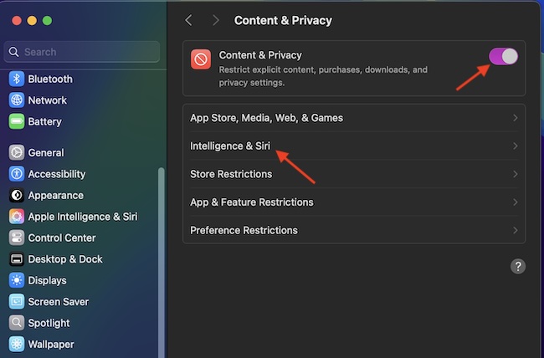Select Displays in the sidebar

47,280
